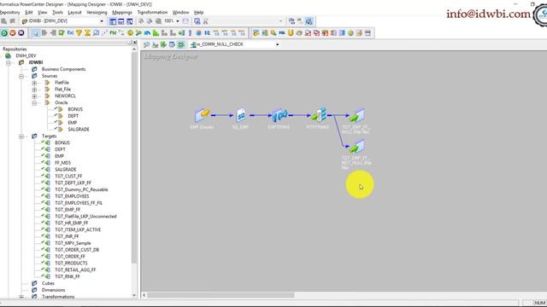Select the Dimensions node in tree
The width and height of the screenshot is (547, 307).
(53, 290)
